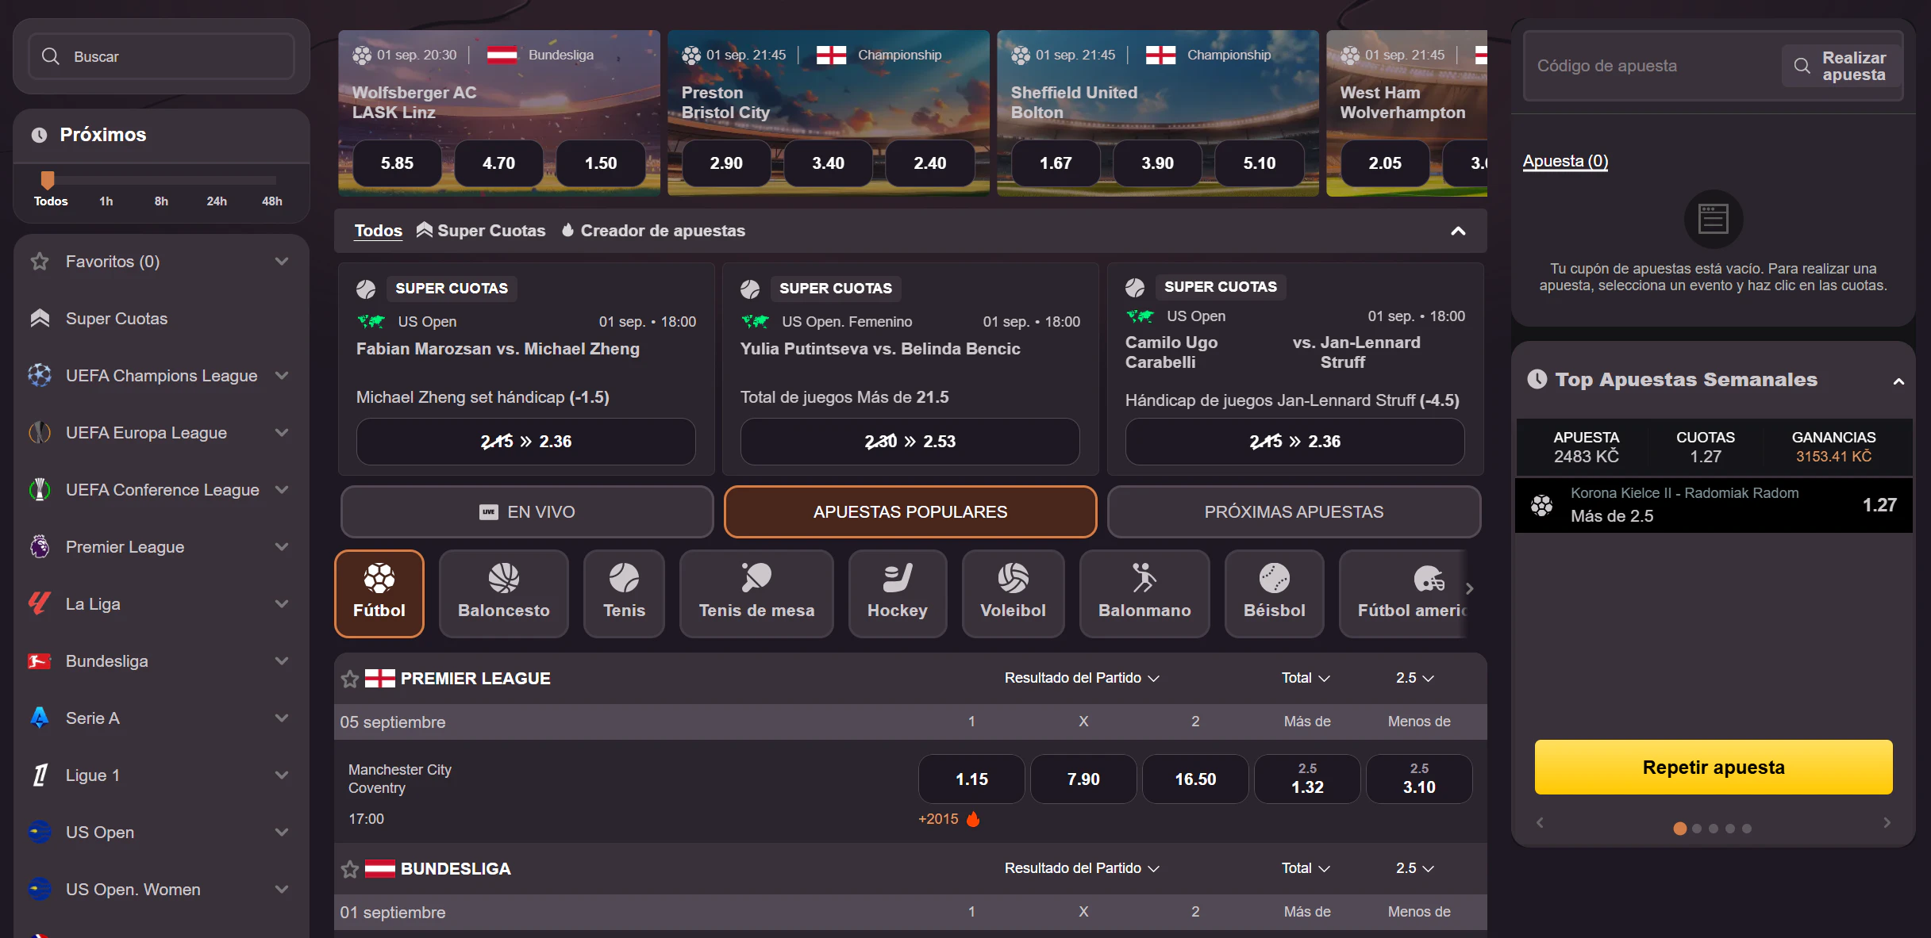The width and height of the screenshot is (1931, 938).
Task: Expand the US Open sidebar chevron
Action: [x=282, y=832]
